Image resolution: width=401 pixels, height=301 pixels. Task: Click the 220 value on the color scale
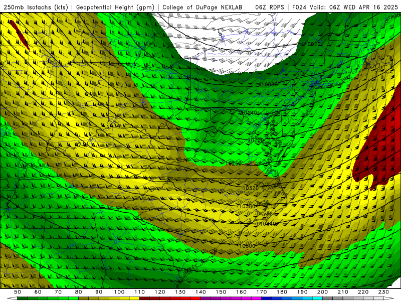[x=363, y=292]
